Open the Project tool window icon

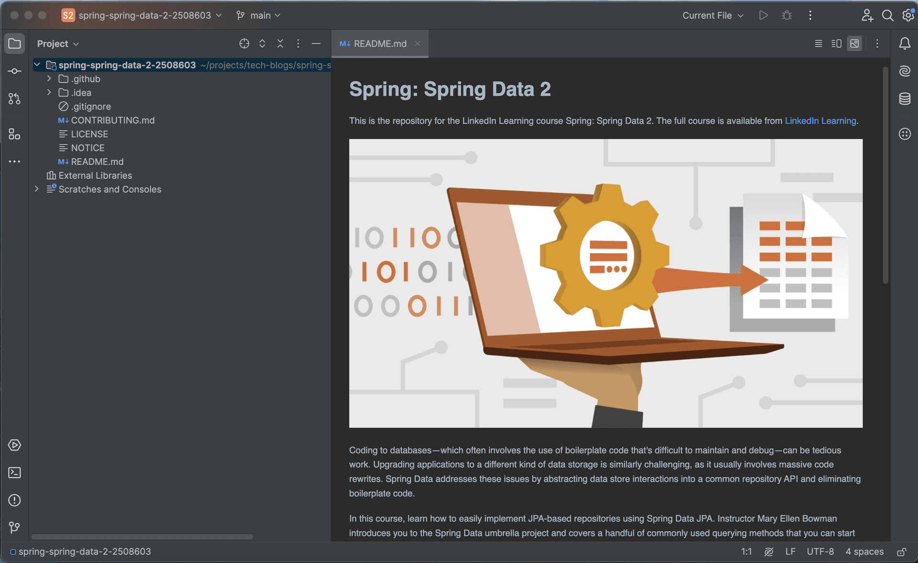click(x=14, y=43)
